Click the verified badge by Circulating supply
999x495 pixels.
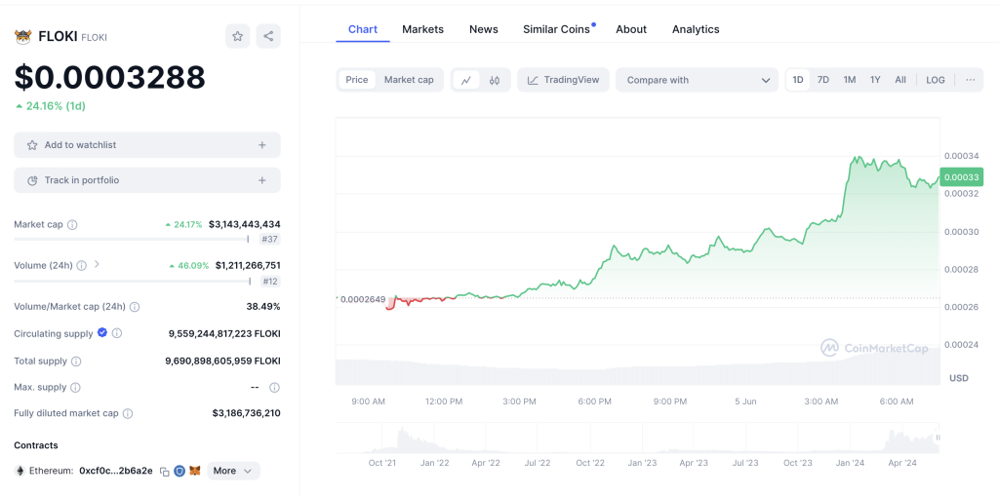pos(101,332)
